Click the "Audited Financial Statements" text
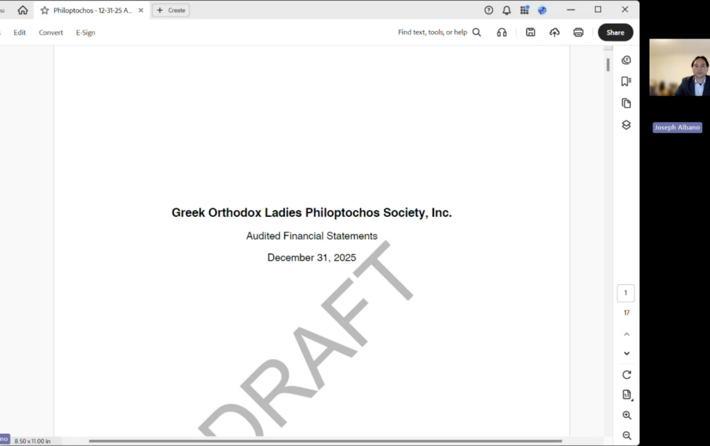 tap(312, 236)
